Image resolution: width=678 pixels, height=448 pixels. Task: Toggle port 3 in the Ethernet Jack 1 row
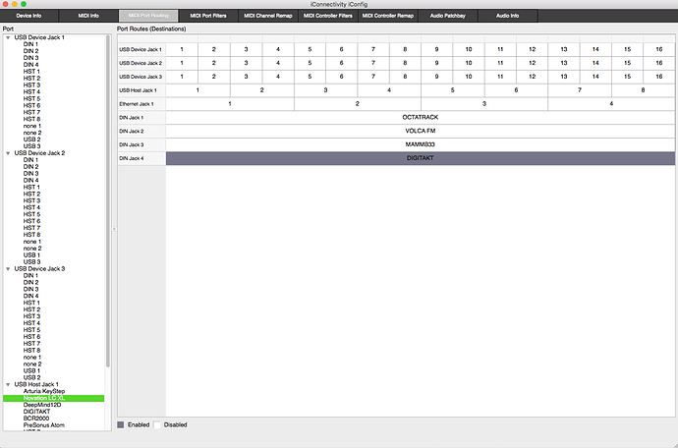pos(483,103)
